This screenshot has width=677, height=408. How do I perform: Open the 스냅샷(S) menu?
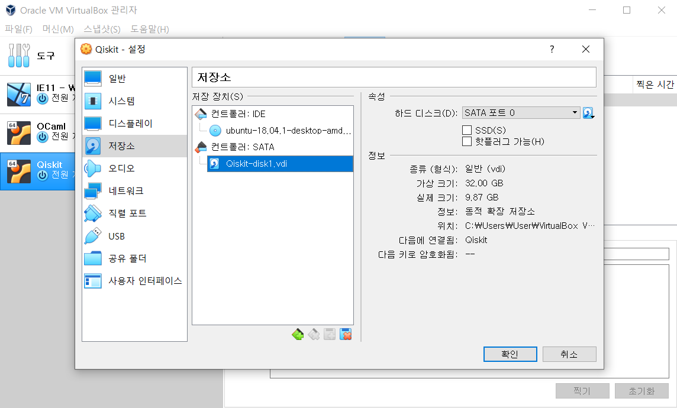102,29
